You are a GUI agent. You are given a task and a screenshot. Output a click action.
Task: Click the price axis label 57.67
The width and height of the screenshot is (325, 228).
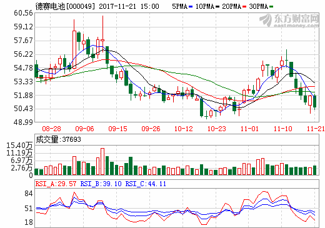pos(23,41)
